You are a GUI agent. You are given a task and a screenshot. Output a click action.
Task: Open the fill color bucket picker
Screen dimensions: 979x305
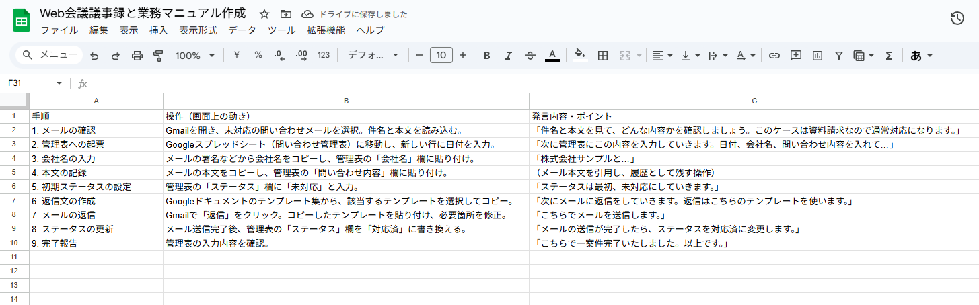click(580, 55)
